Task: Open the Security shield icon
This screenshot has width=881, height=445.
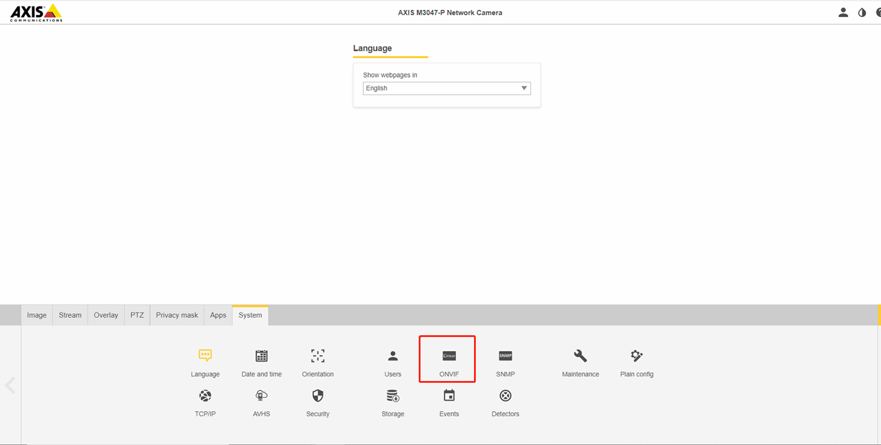Action: point(318,396)
